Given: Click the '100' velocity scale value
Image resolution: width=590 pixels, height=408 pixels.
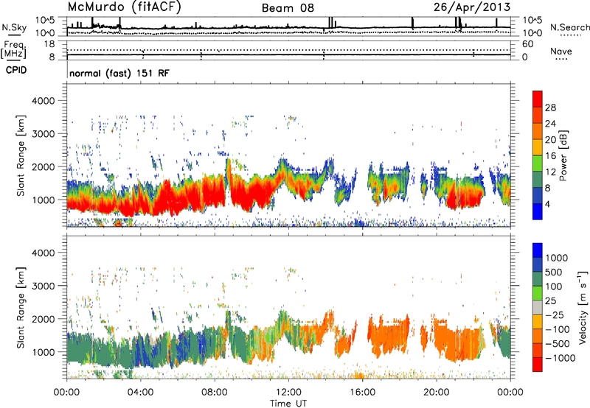Looking at the screenshot, I should [554, 286].
